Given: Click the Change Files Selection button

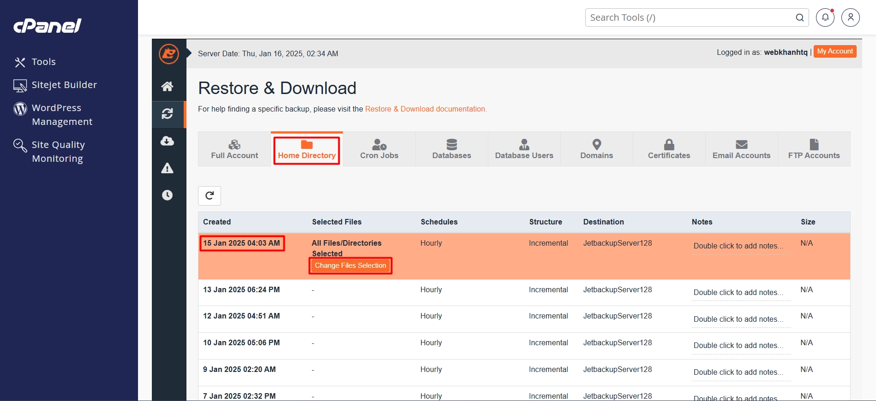Looking at the screenshot, I should [x=350, y=266].
